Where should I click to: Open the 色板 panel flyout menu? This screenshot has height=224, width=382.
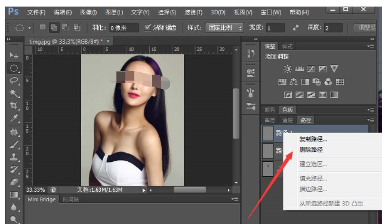point(371,110)
